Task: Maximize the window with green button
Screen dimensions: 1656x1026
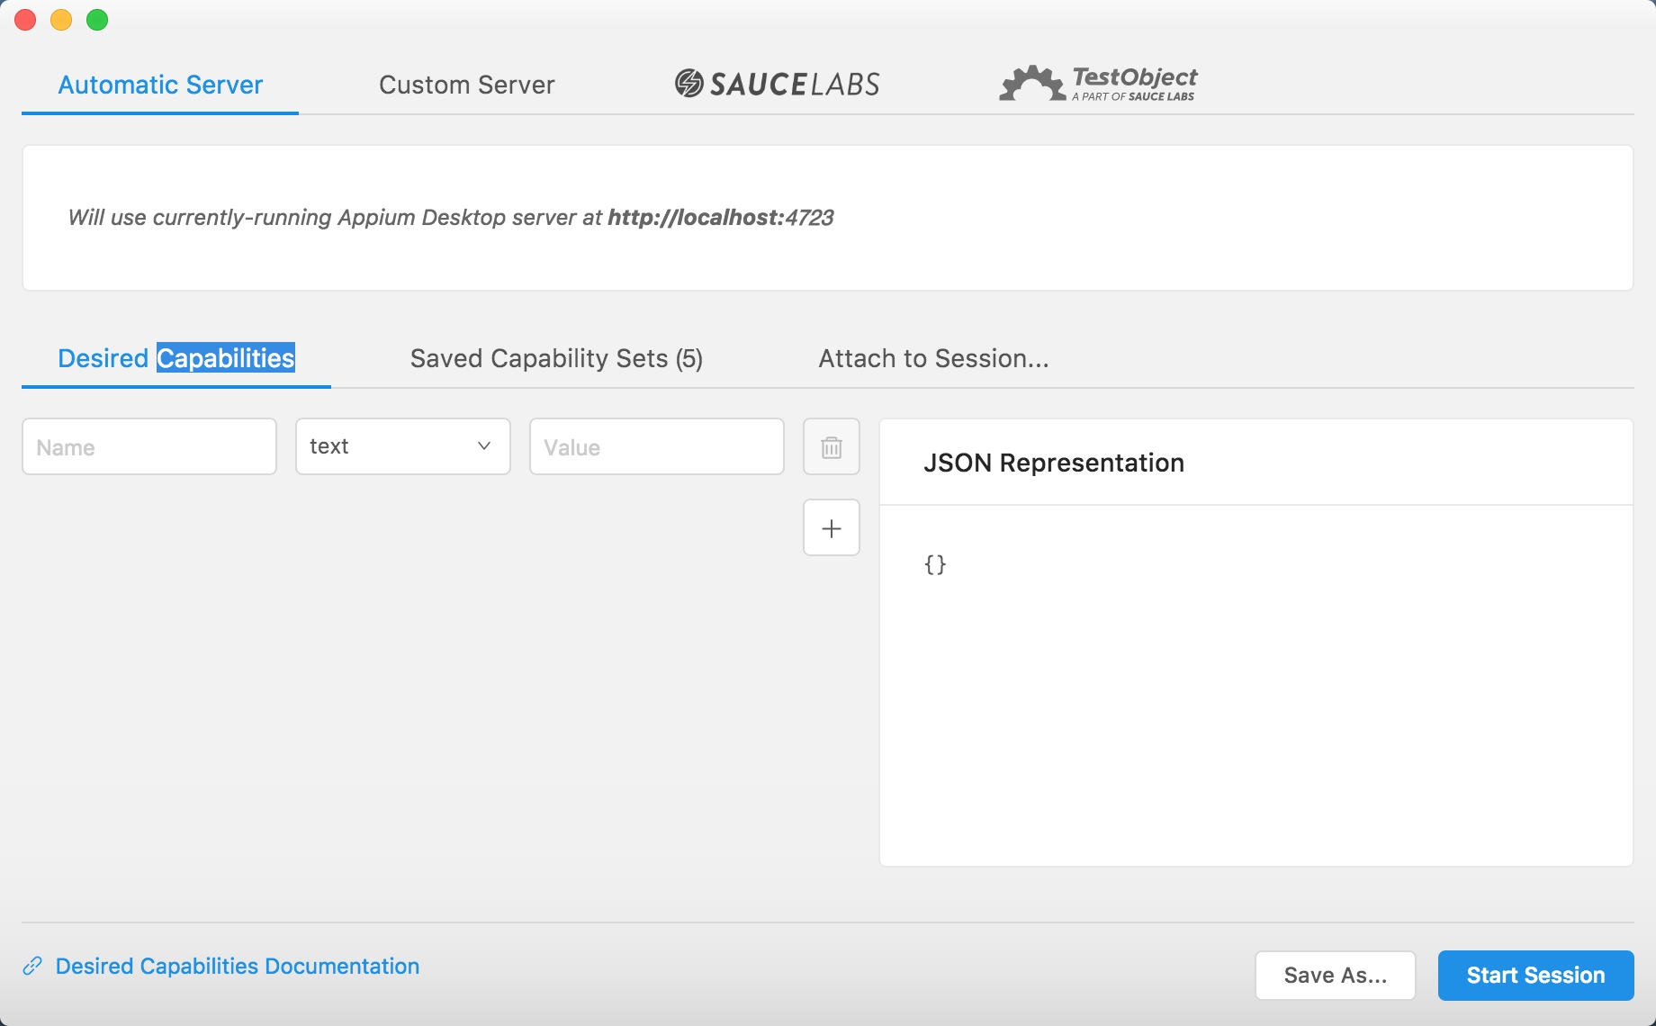Action: coord(97,19)
